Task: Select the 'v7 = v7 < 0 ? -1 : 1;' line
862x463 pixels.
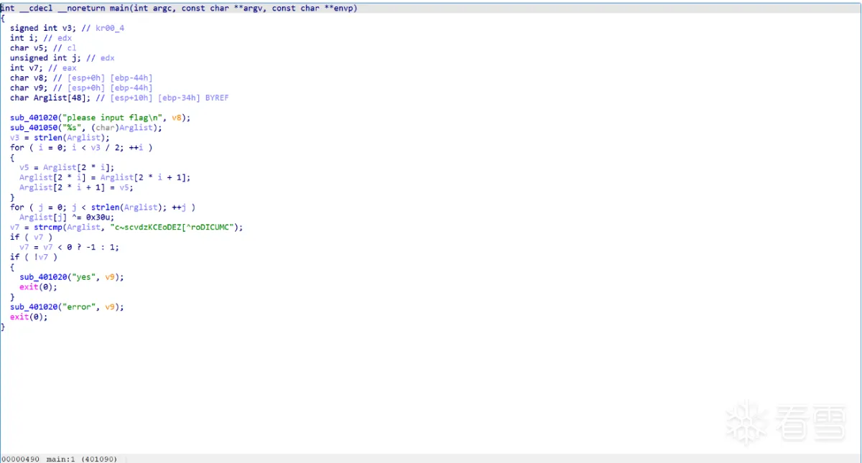Action: pos(69,247)
